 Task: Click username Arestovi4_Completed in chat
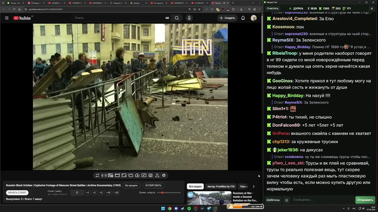click(295, 19)
